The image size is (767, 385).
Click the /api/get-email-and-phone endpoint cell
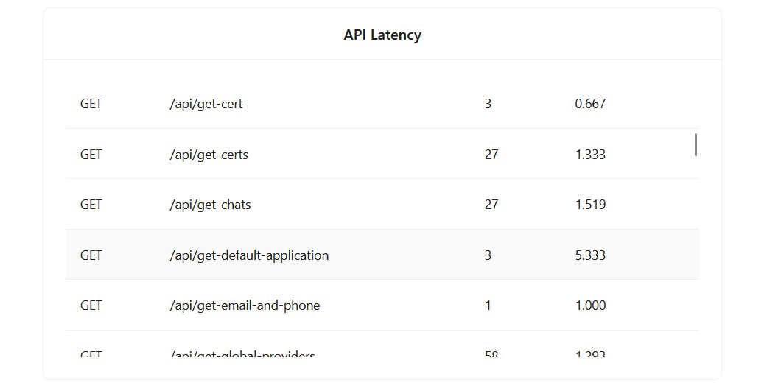(245, 305)
